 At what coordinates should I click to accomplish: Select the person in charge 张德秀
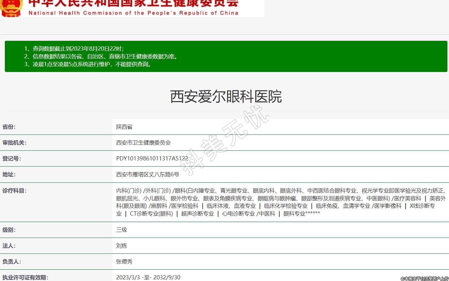[124, 262]
